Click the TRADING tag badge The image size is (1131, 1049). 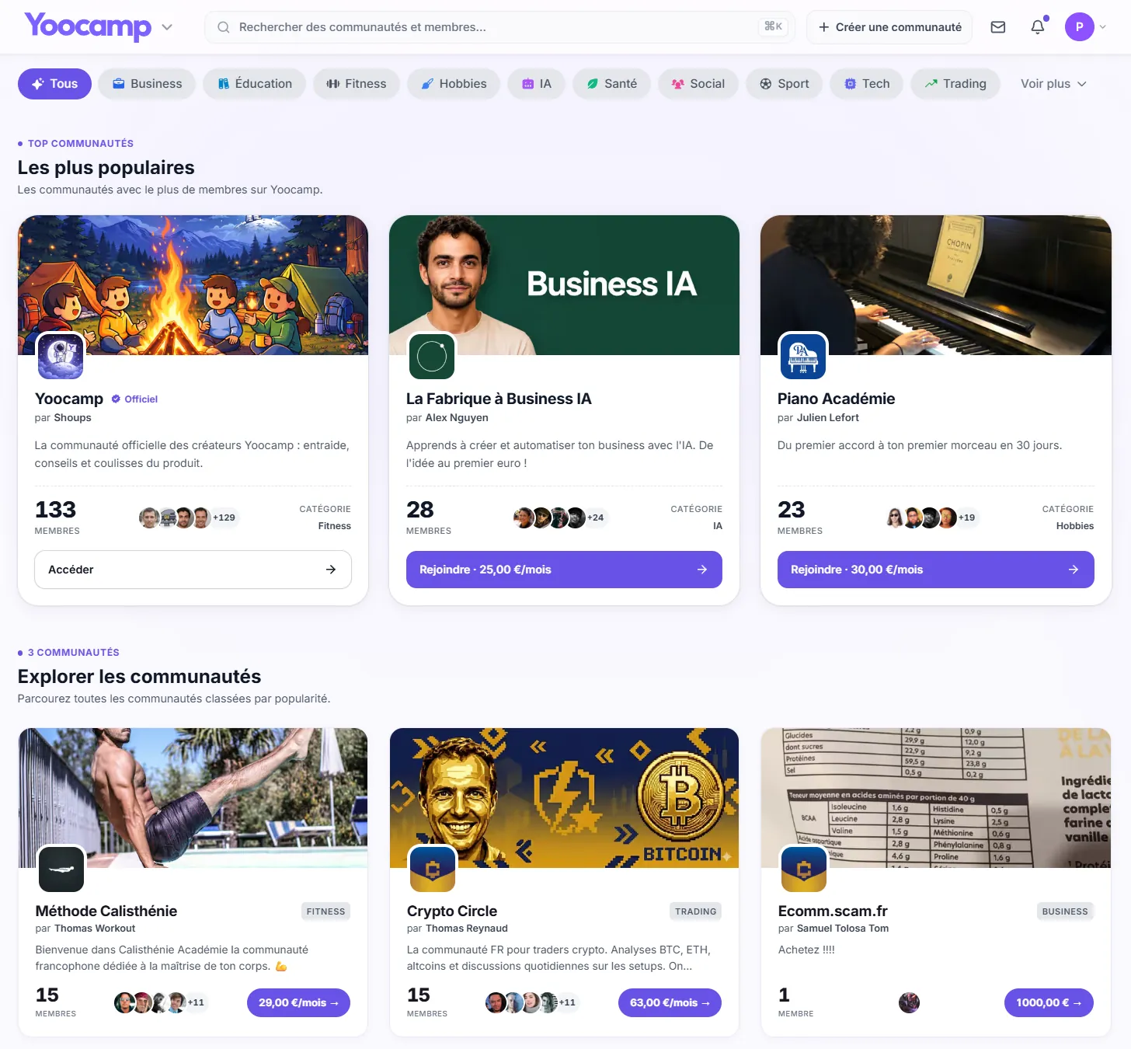[695, 911]
